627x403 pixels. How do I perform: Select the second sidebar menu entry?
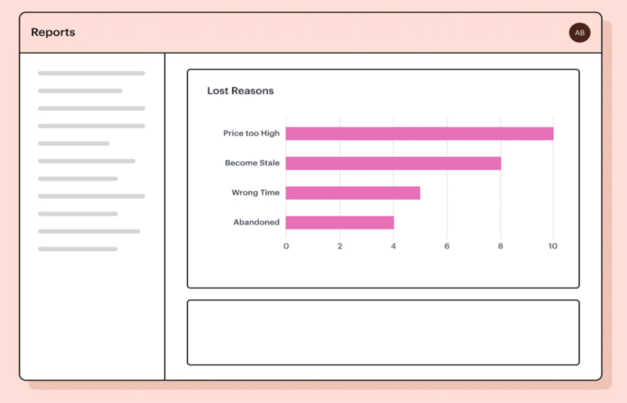80,91
